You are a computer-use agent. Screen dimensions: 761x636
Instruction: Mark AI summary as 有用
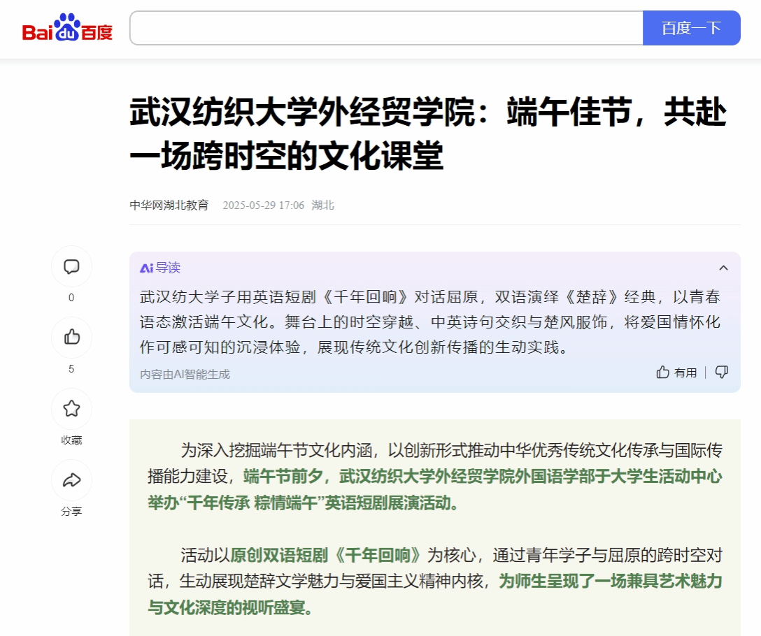pyautogui.click(x=676, y=372)
